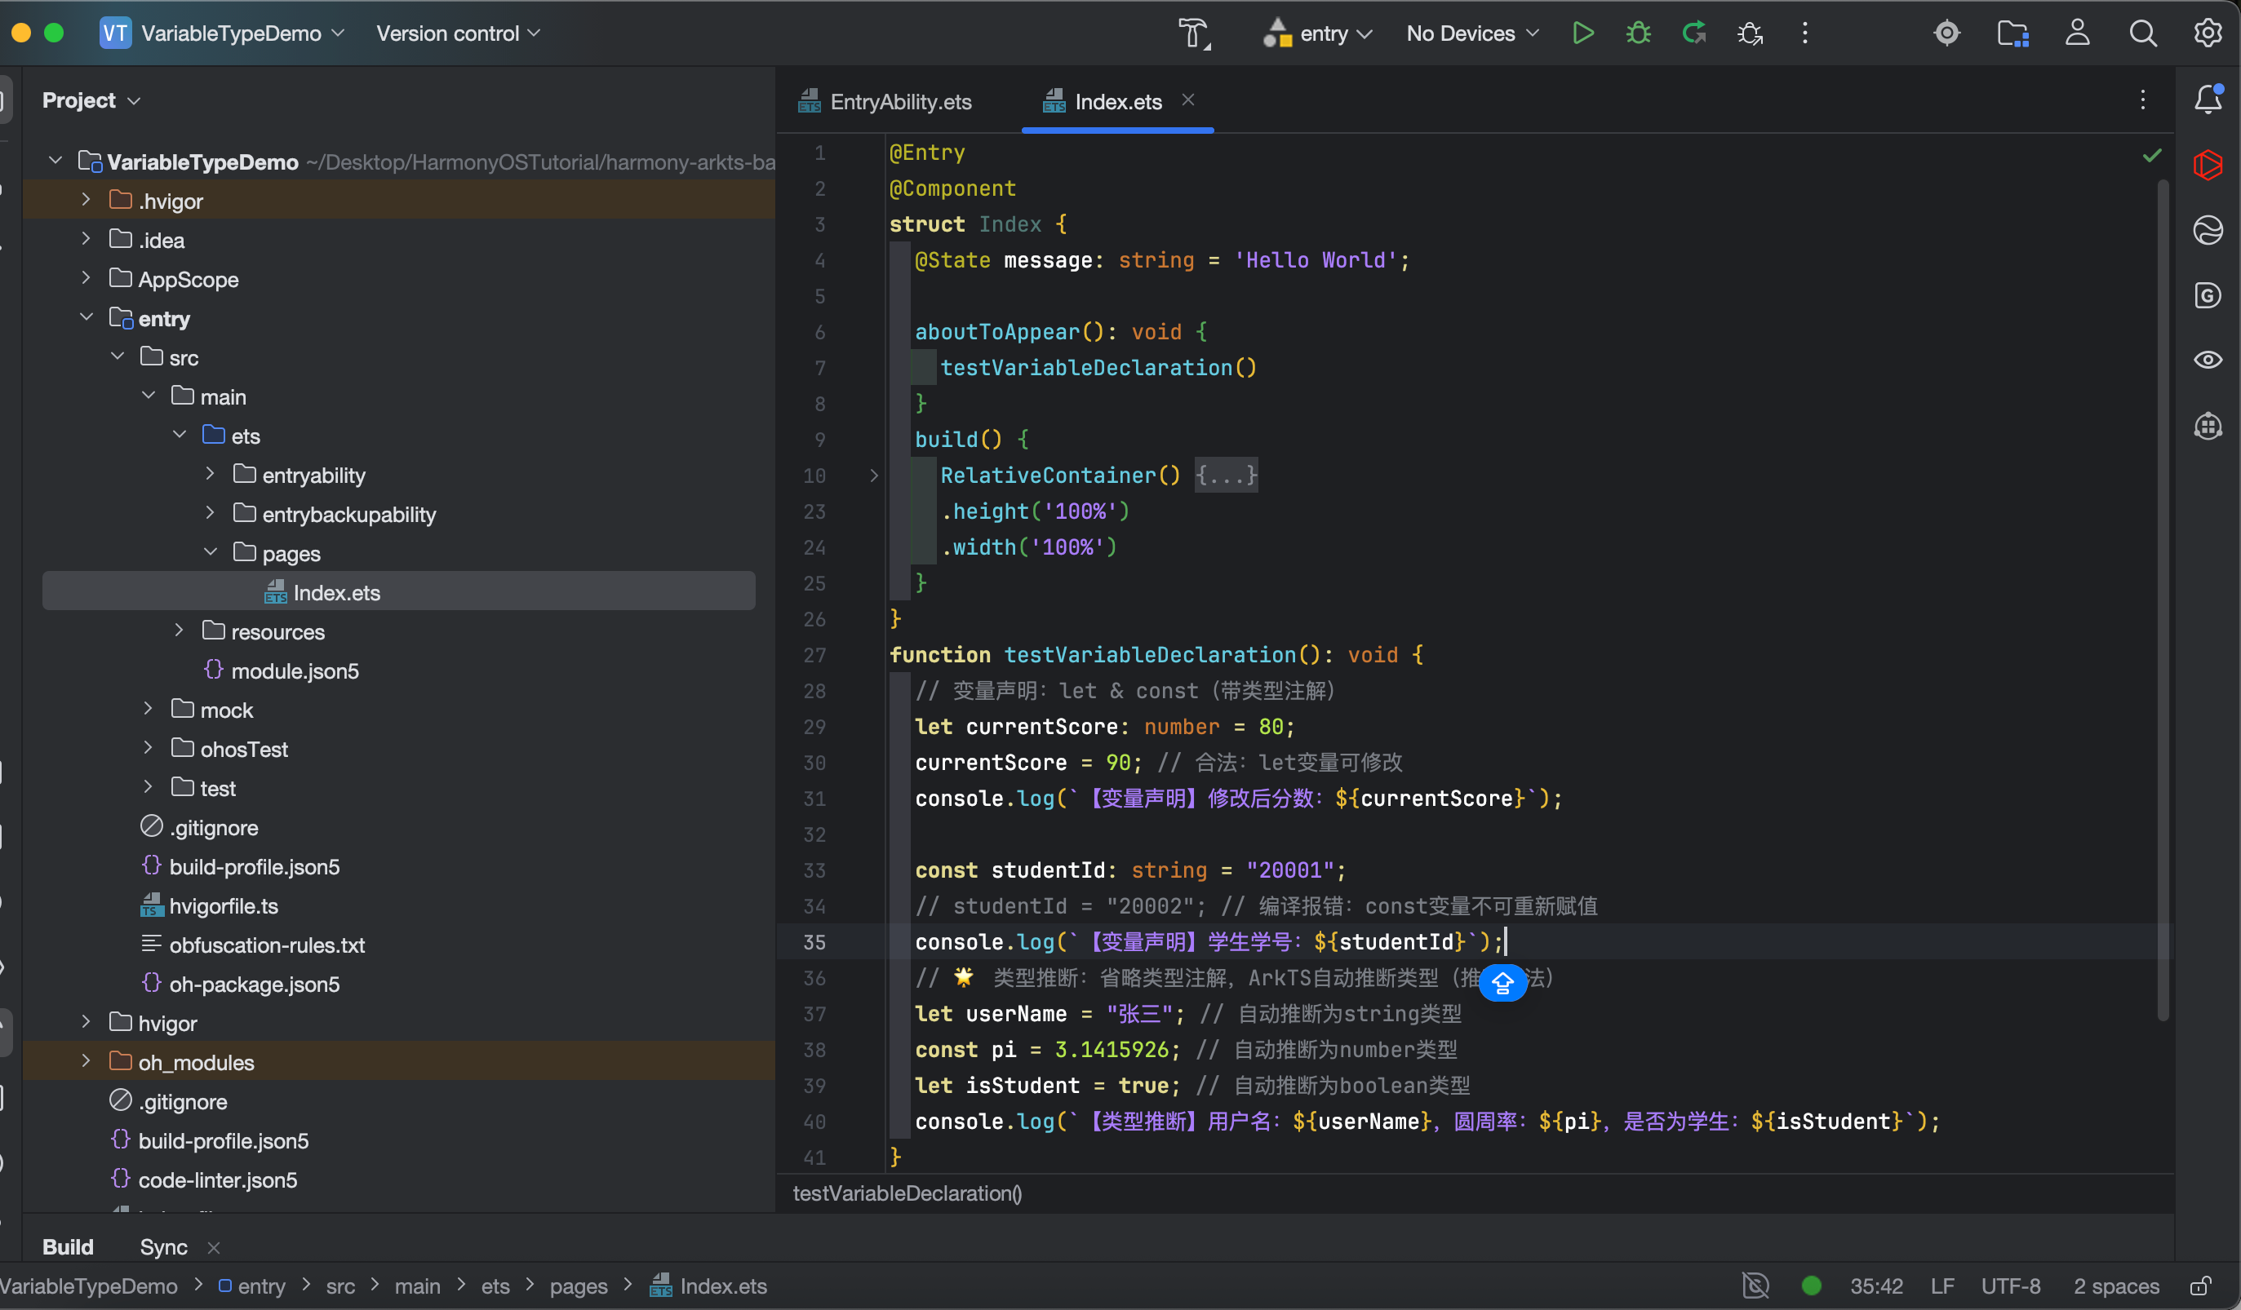Screen dimensions: 2241x1310
Task: Click the user account icon
Action: (x=2076, y=33)
